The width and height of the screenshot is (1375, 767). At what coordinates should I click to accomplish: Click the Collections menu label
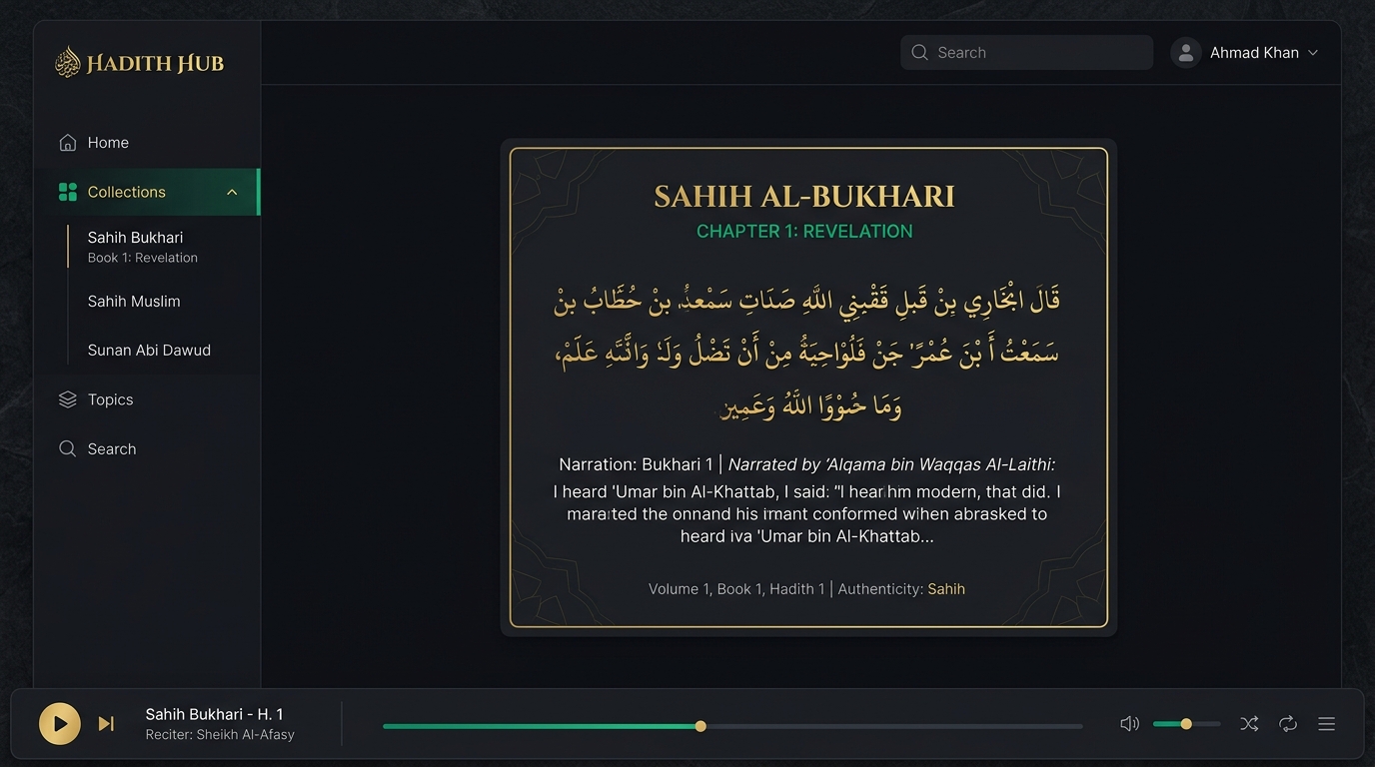pos(127,192)
